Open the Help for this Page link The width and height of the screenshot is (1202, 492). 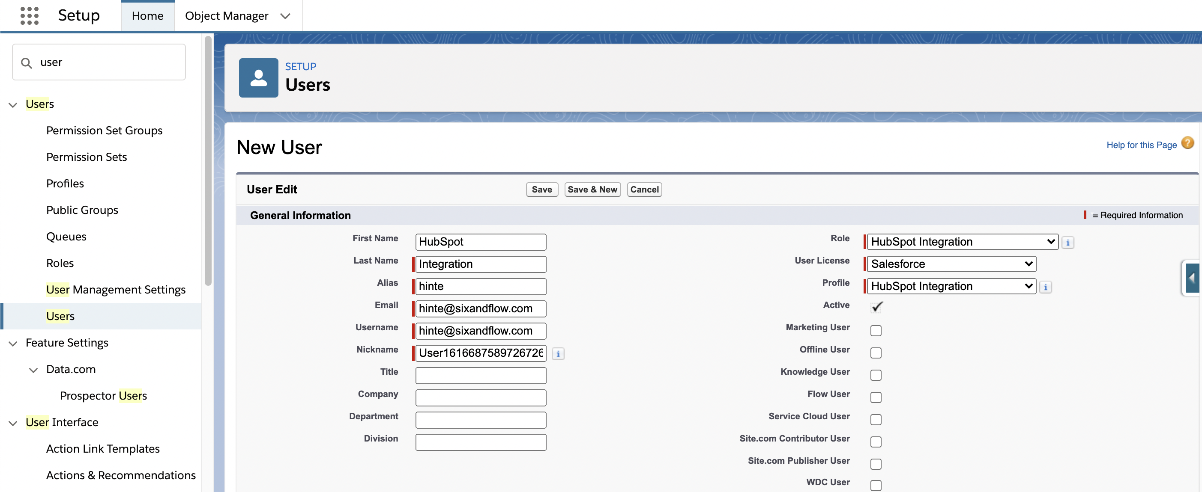coord(1141,145)
